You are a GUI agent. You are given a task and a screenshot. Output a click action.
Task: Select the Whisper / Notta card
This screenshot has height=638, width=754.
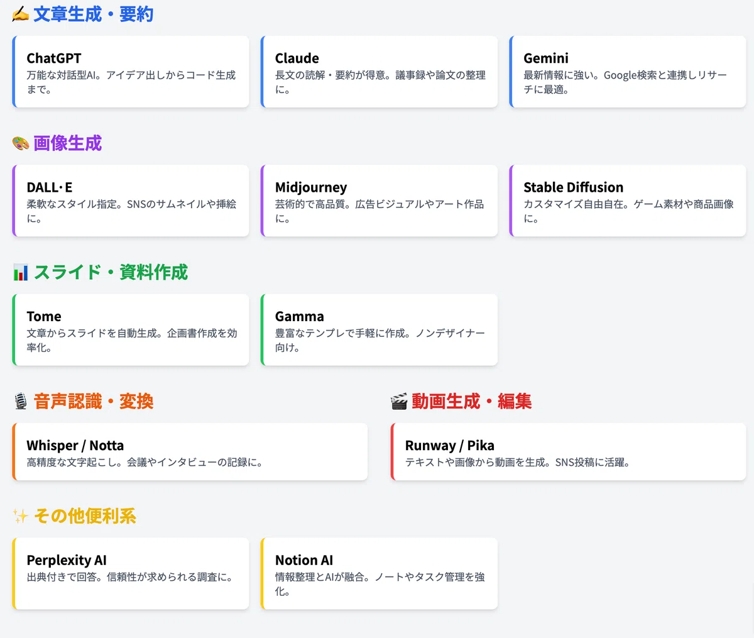(x=190, y=452)
